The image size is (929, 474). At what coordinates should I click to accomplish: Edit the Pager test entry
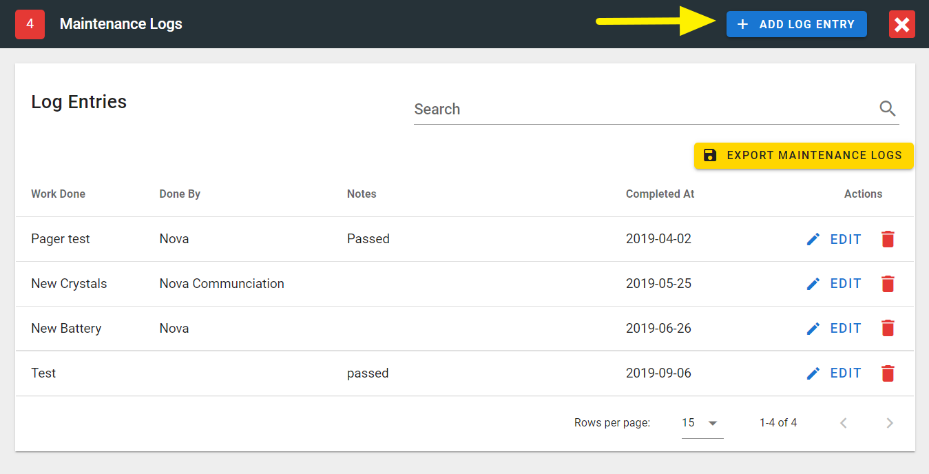(x=834, y=239)
